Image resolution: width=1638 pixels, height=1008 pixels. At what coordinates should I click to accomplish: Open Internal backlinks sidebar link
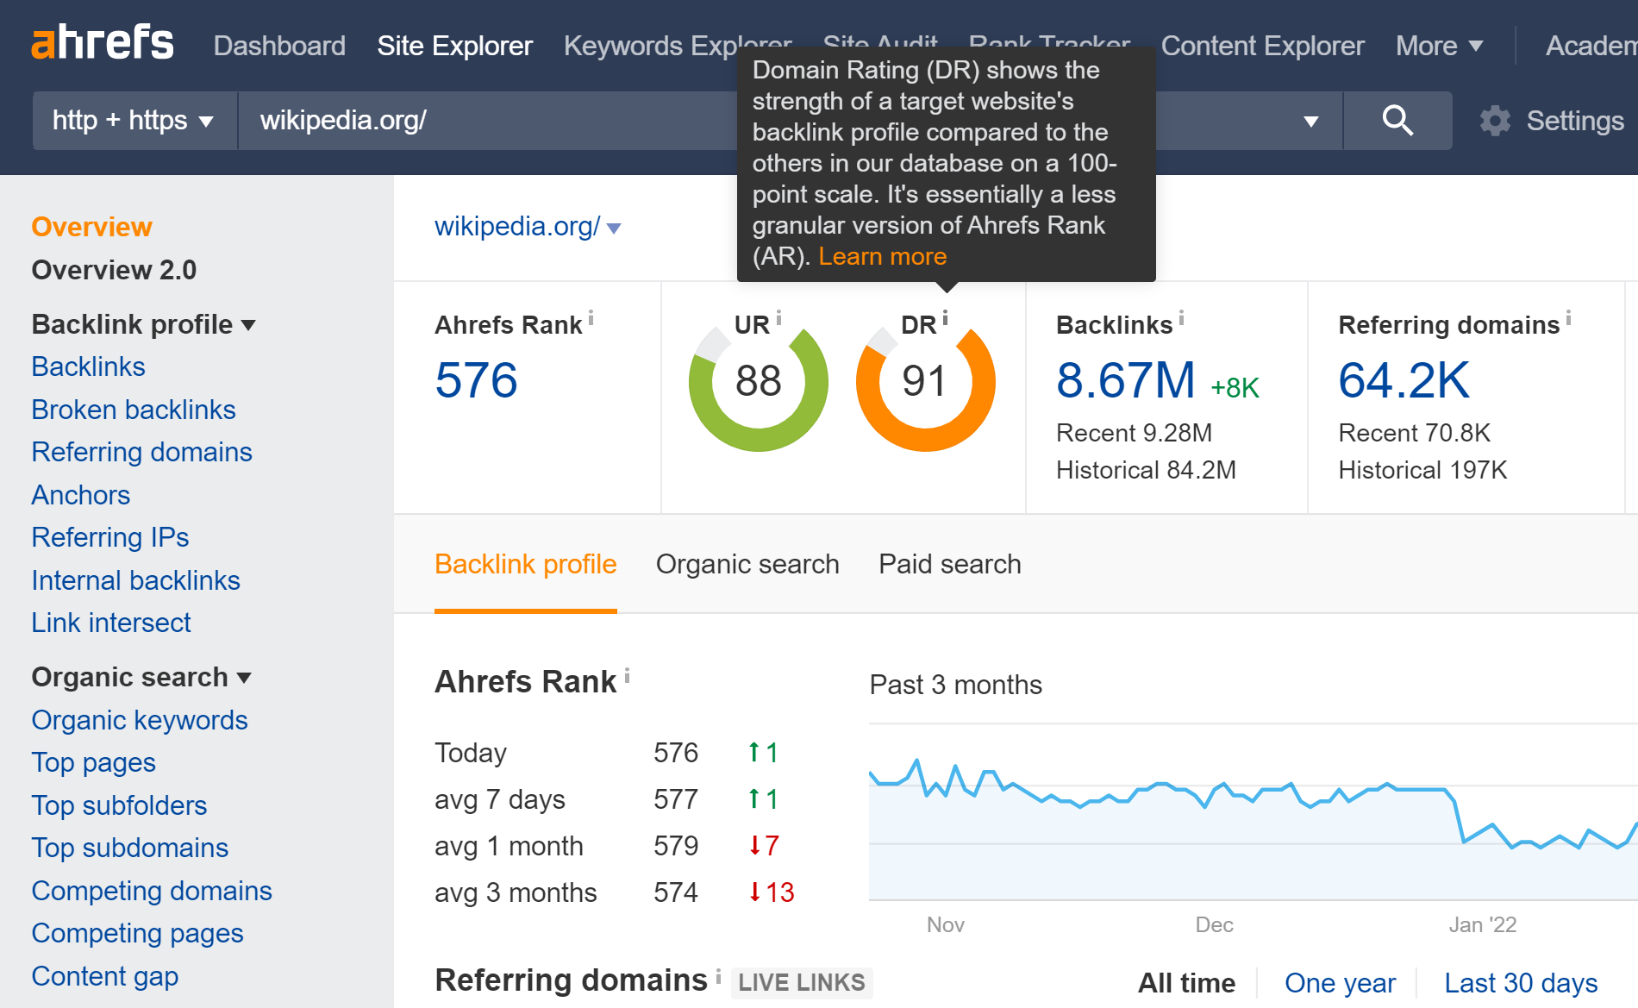click(x=135, y=580)
